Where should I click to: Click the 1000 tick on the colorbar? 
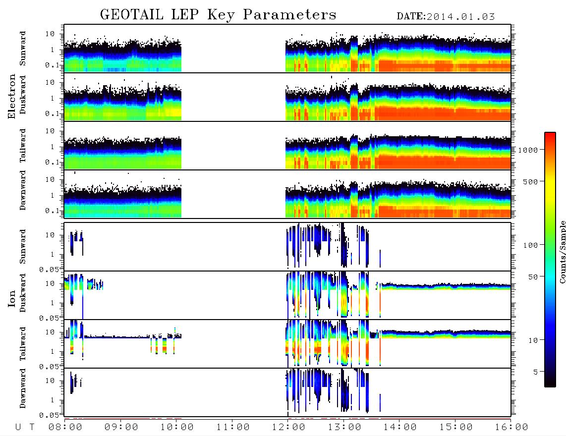coord(527,150)
